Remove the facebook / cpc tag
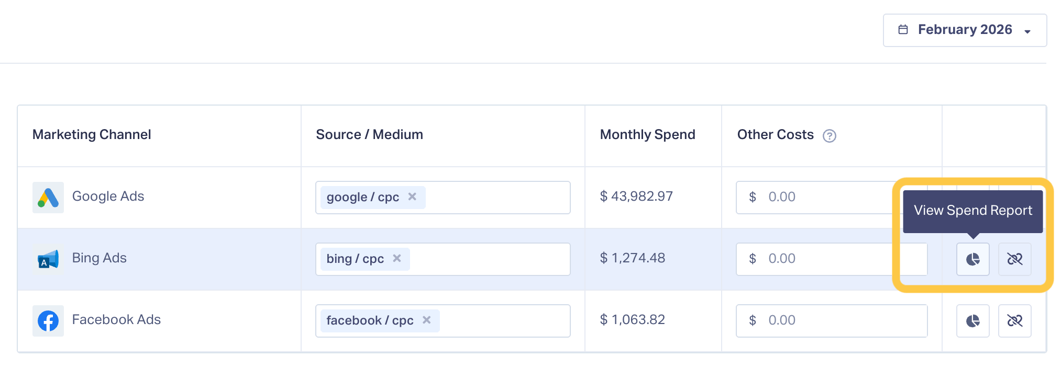 pos(427,320)
